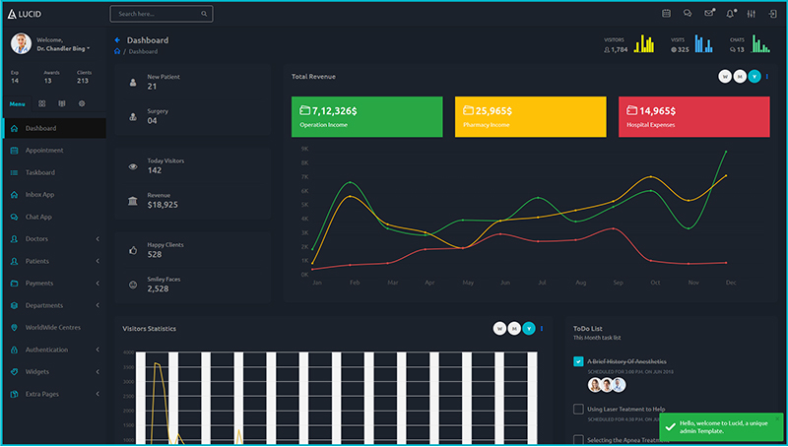This screenshot has height=447, width=788.
Task: Select monthly 'M' button in Visitors Statistics
Action: 514,328
